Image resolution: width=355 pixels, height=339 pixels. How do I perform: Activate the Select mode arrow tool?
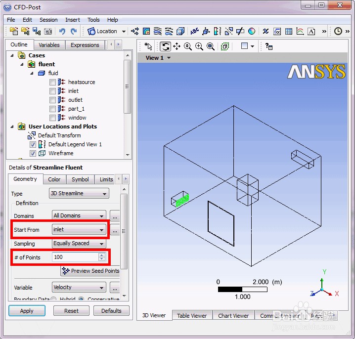148,46
